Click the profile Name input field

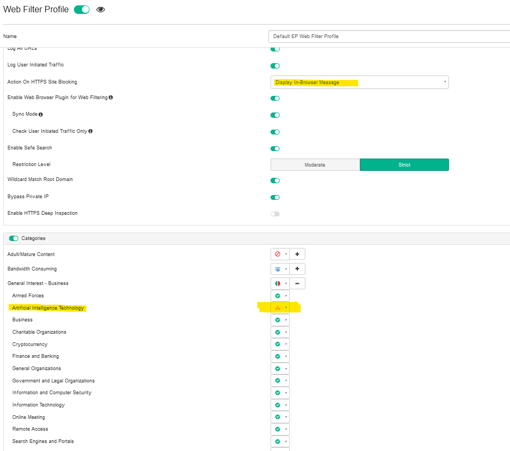388,36
